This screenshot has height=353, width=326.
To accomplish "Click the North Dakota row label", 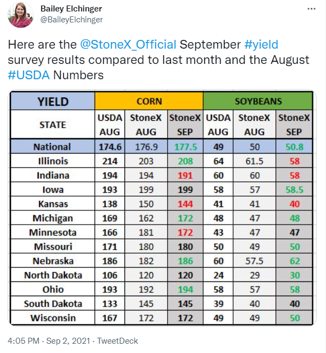I will [x=53, y=275].
